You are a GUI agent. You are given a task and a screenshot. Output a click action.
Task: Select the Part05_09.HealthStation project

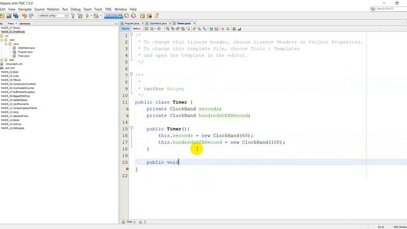[14, 100]
